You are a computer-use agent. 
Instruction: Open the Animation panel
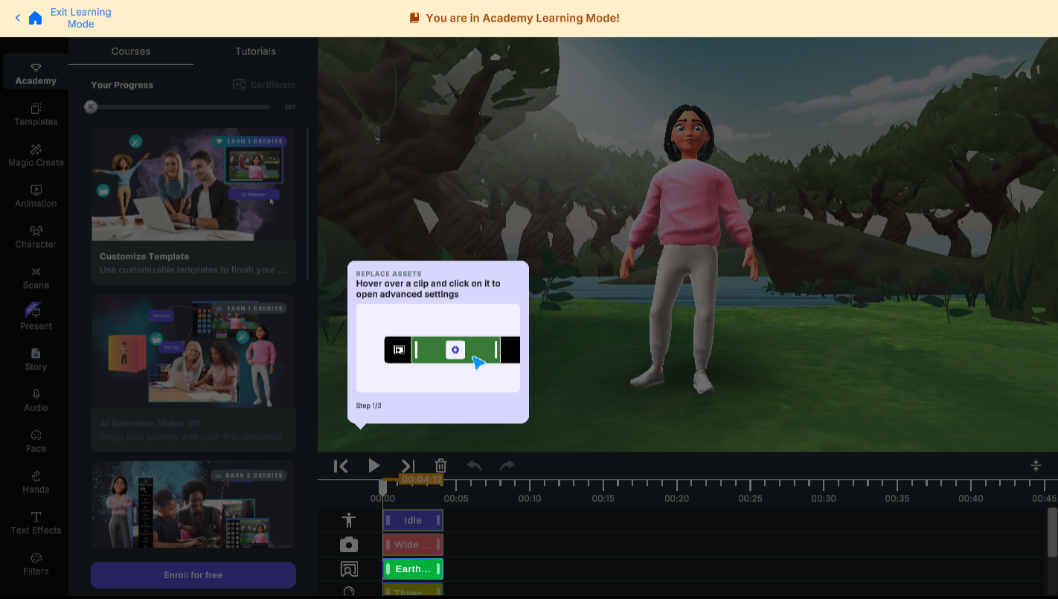[x=35, y=196]
